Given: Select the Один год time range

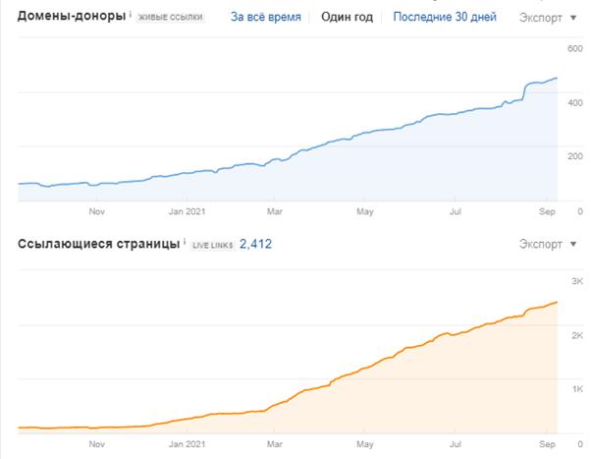Looking at the screenshot, I should [348, 17].
